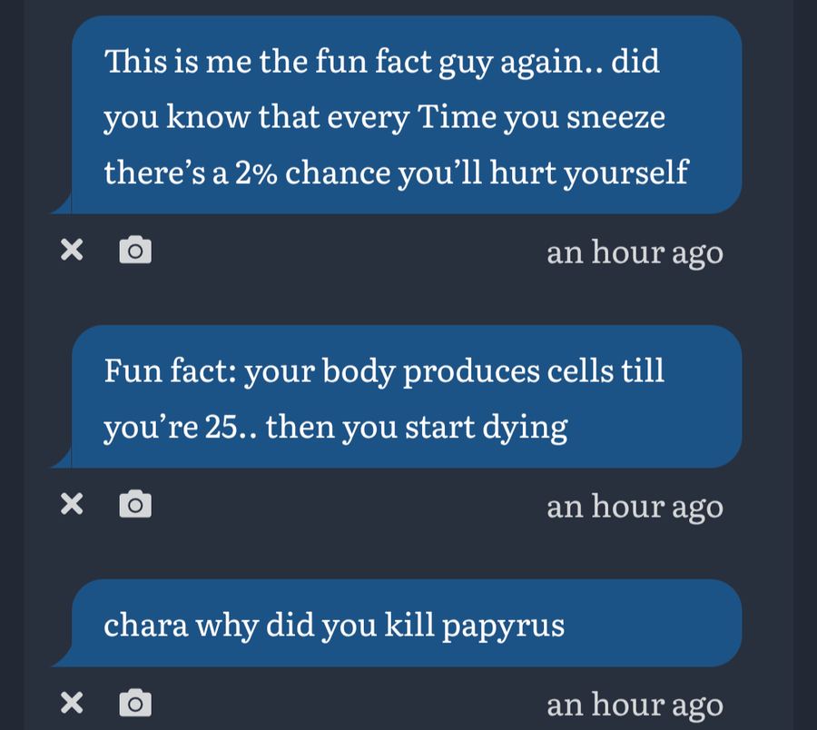Remove the "chara why did you kill papyrus" message

point(72,703)
